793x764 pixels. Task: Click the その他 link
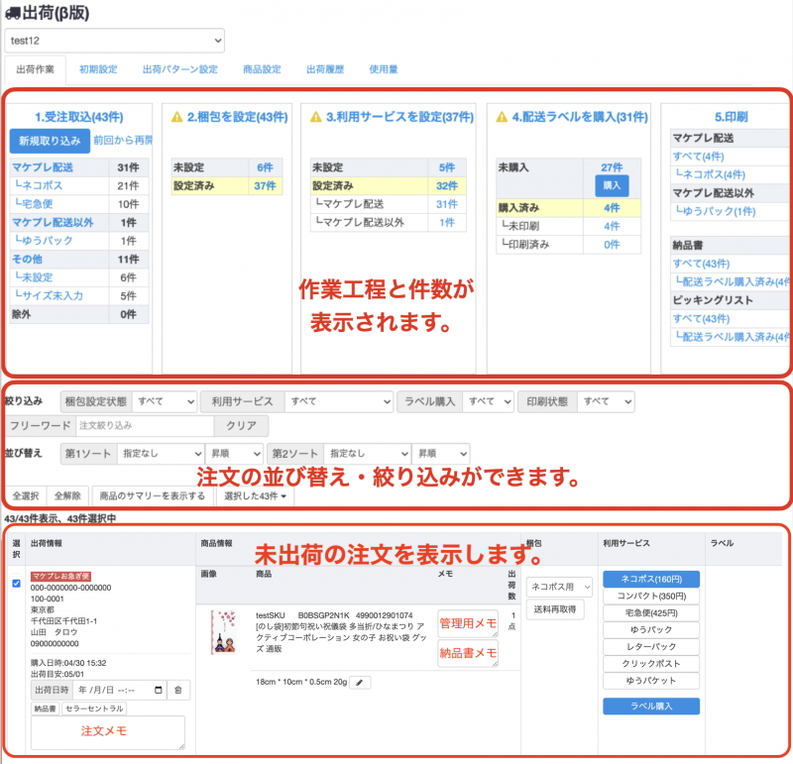28,260
